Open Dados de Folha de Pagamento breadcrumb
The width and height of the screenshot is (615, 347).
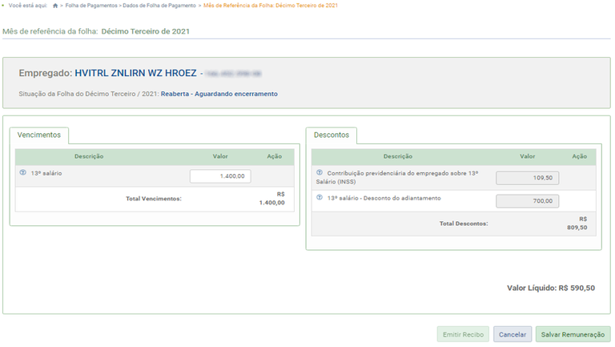[x=160, y=6]
